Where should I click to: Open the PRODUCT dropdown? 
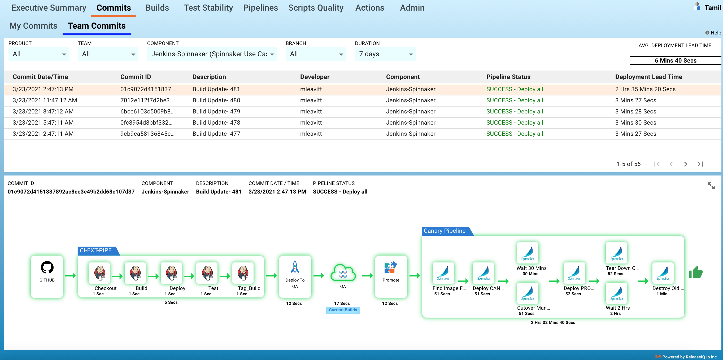pyautogui.click(x=39, y=54)
